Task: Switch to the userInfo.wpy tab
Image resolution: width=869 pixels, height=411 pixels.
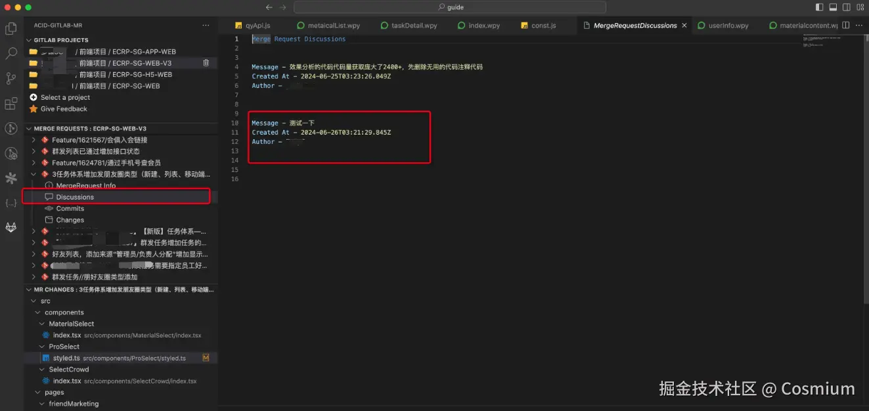Action: click(724, 26)
